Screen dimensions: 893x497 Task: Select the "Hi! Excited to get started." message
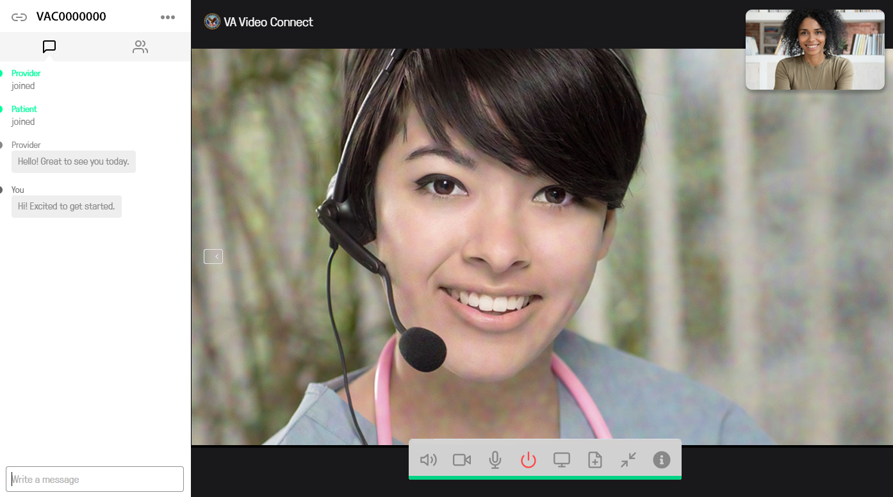[x=67, y=206]
